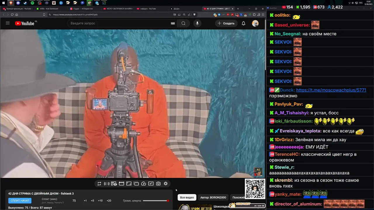
Task: Click the YouTube viewer count 154
Action: point(287,7)
